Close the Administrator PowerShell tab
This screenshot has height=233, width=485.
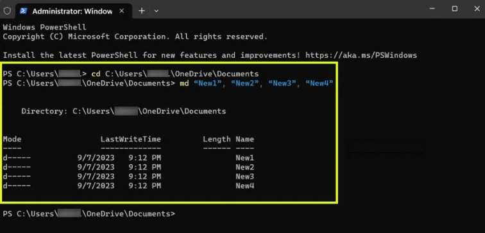(x=121, y=11)
